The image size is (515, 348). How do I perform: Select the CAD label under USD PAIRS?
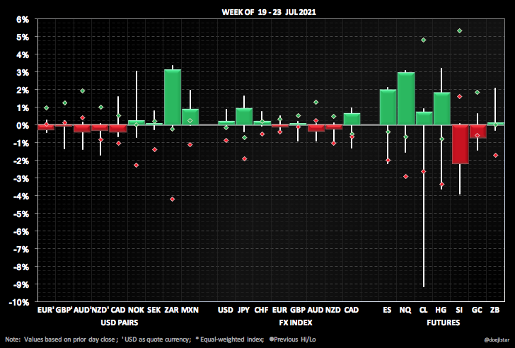(118, 310)
